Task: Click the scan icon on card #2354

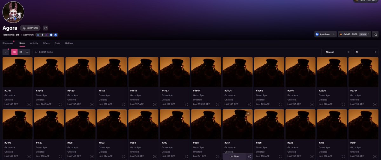Action: click(x=375, y=104)
